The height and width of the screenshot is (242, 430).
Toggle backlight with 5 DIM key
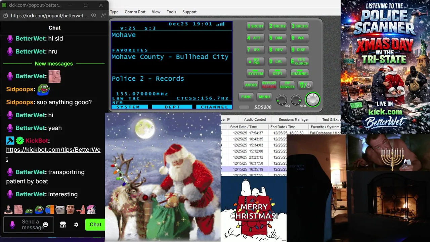coord(277,38)
